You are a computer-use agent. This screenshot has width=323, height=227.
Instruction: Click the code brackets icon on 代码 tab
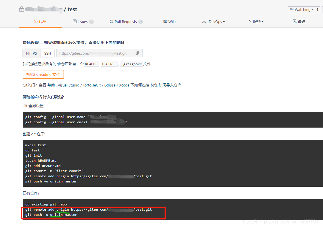point(36,21)
